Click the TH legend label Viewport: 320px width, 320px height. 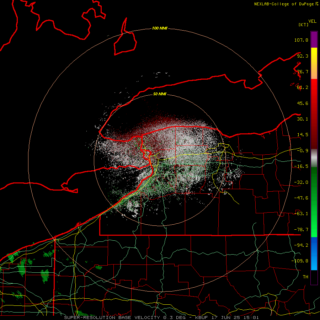tap(305, 277)
